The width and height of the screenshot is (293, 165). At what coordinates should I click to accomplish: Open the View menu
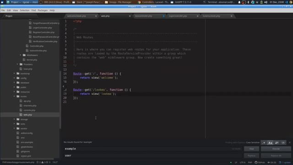(x=15, y=11)
